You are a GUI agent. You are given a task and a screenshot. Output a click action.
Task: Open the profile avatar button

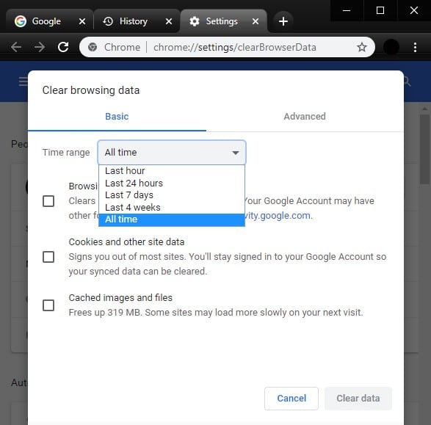(391, 47)
